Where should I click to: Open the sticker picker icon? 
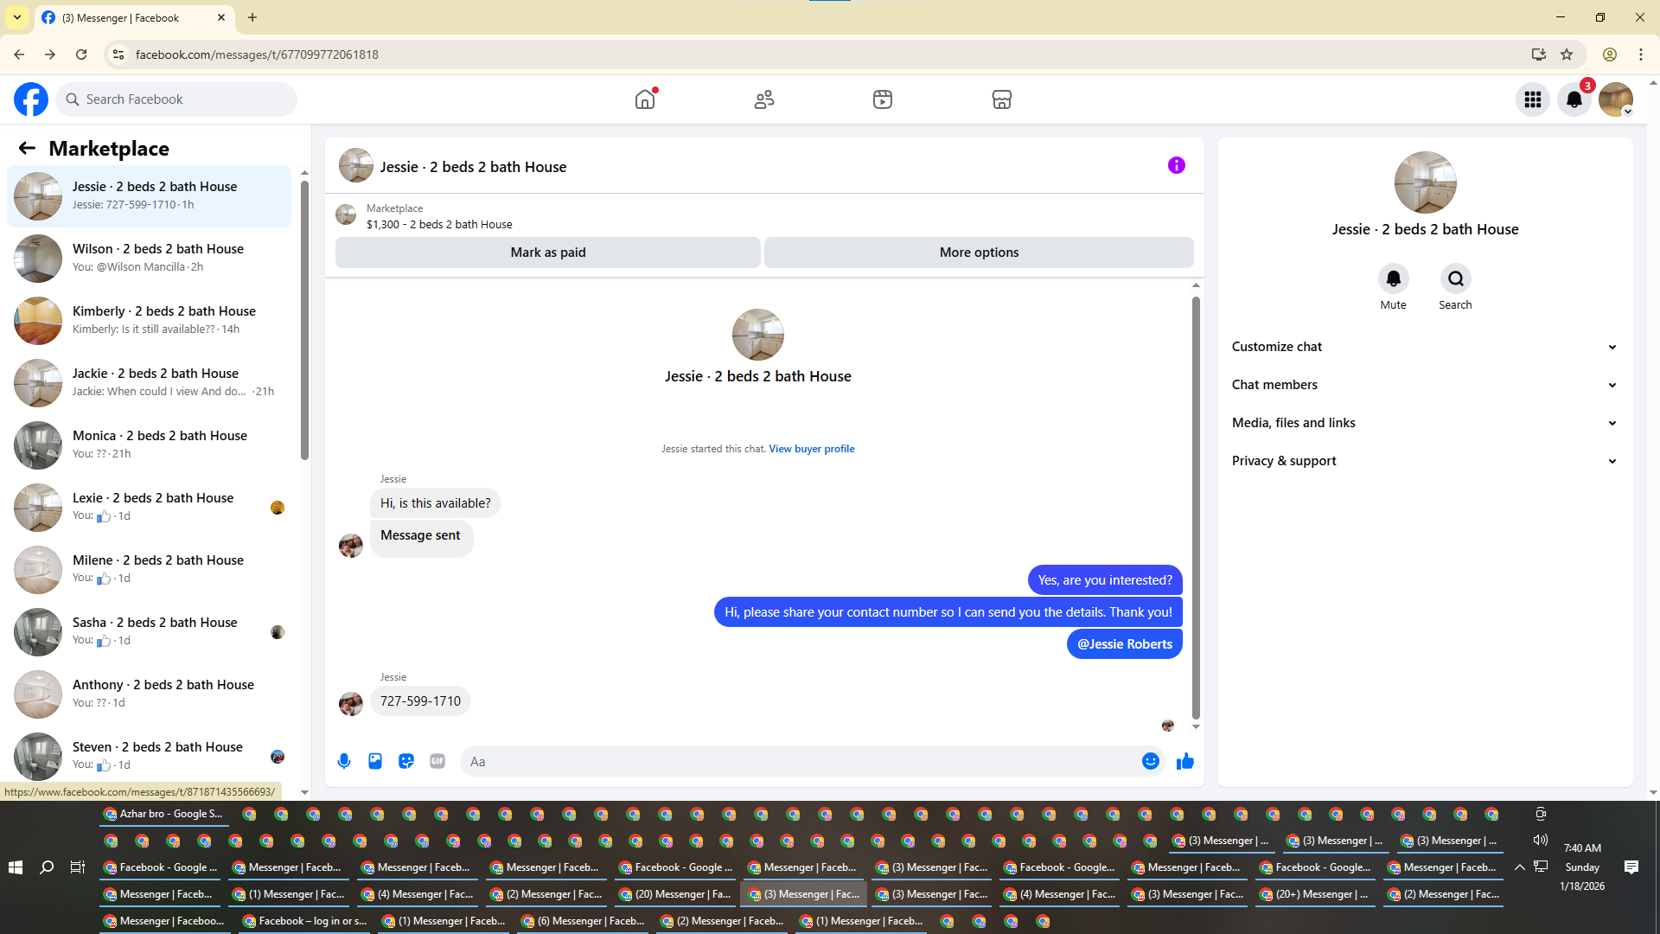click(406, 761)
